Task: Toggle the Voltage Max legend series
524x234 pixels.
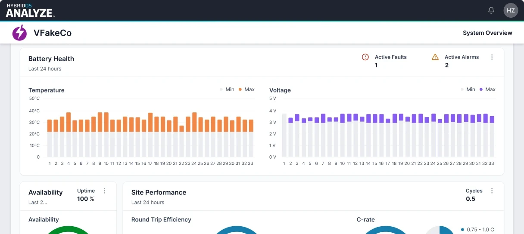Action: click(x=487, y=89)
